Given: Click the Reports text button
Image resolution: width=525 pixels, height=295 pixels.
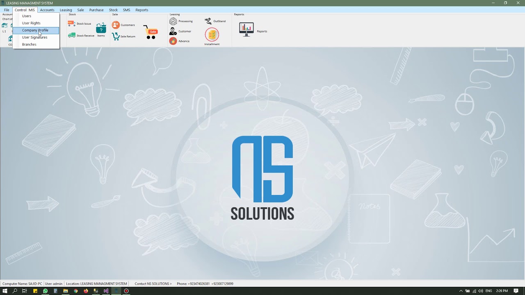Looking at the screenshot, I should pyautogui.click(x=262, y=32).
